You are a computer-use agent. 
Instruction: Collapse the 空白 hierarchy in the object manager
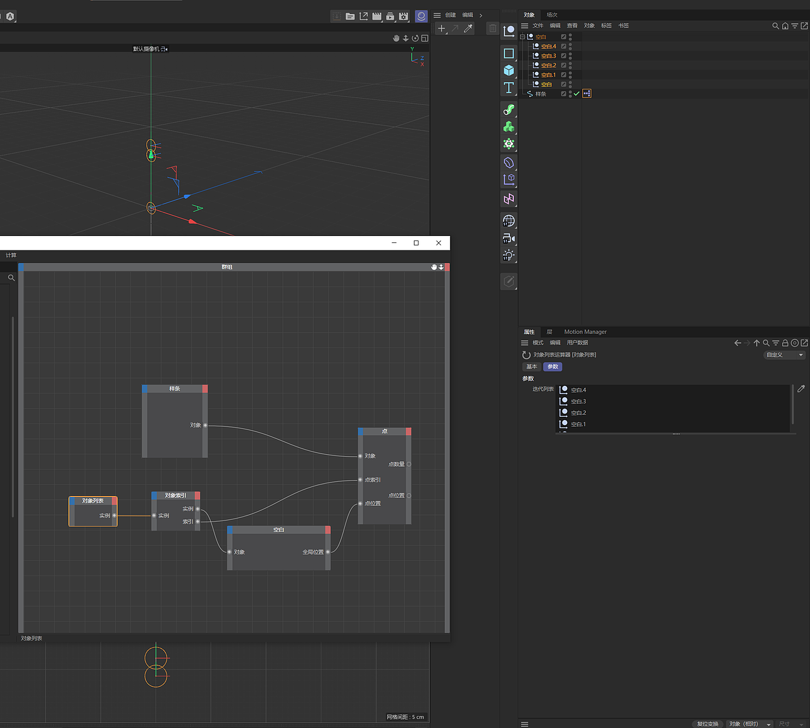point(522,37)
